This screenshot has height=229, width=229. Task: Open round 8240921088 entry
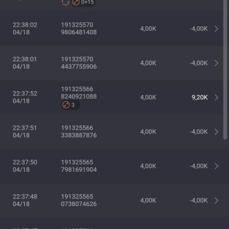pyautogui.click(x=79, y=97)
